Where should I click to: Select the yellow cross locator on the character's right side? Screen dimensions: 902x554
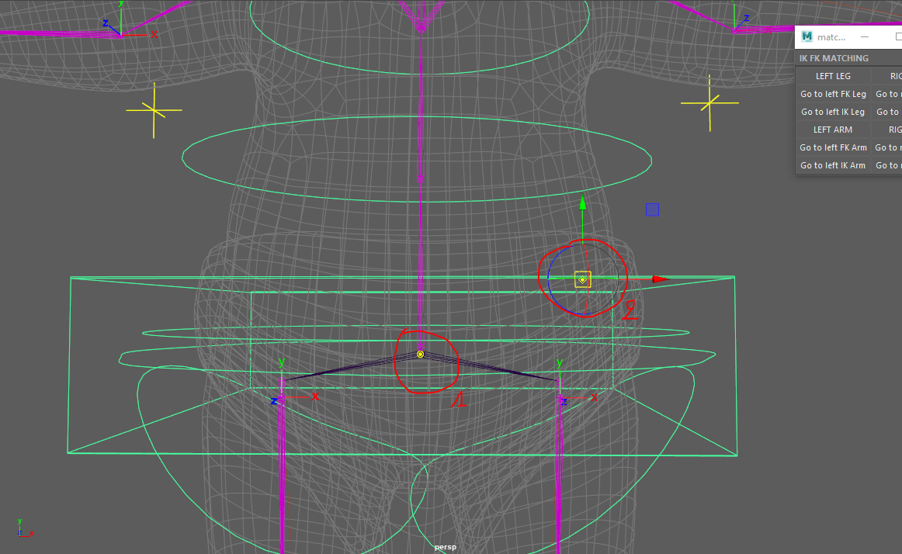(154, 110)
